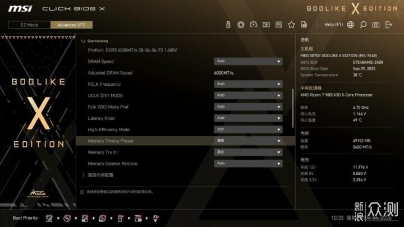This screenshot has width=404, height=227.
Task: Select the Memory Timing Preset row label
Action: (111, 141)
